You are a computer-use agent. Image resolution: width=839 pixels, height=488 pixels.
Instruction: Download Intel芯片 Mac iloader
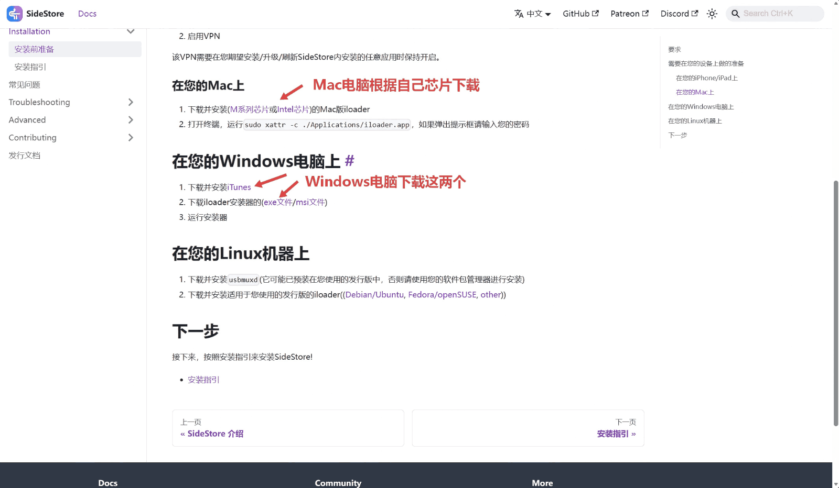(293, 109)
